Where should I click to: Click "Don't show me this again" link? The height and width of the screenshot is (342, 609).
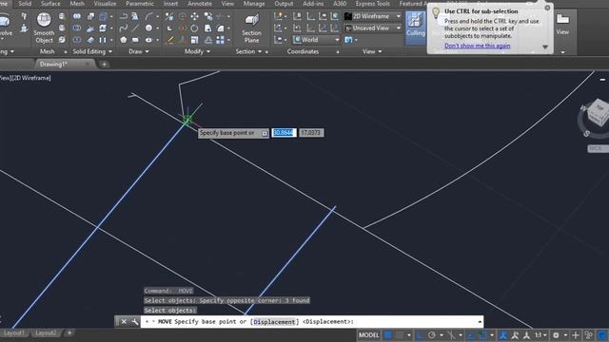(478, 46)
